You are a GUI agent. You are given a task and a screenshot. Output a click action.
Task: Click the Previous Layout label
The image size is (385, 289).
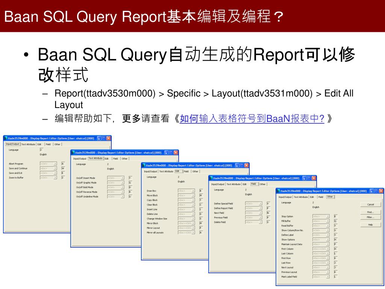click(289, 272)
